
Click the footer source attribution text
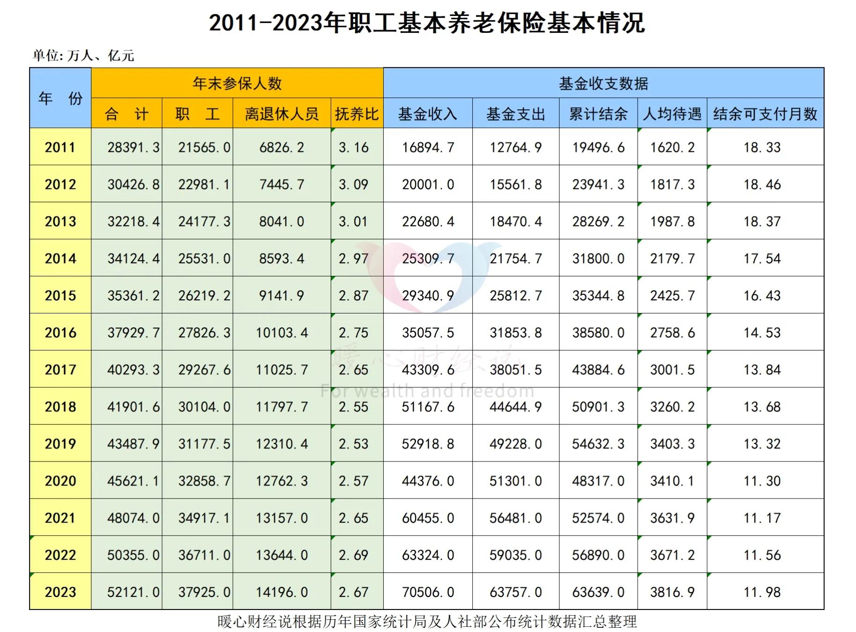click(x=427, y=623)
